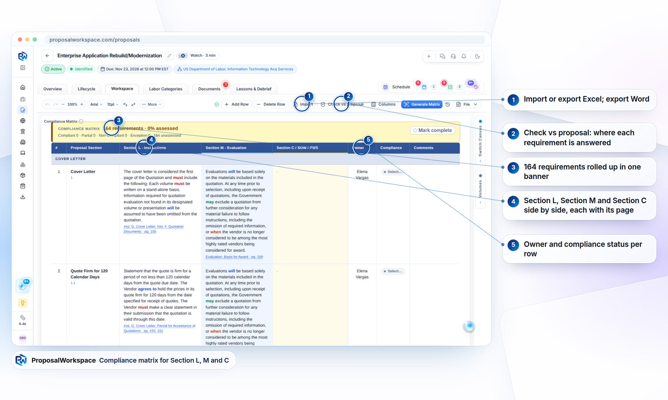Open the office building sidebar icon
668x400 pixels.
23,142
